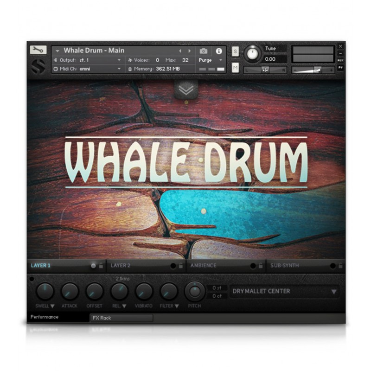Open the instrument info panel
This screenshot has width=371, height=371.
tap(219, 51)
